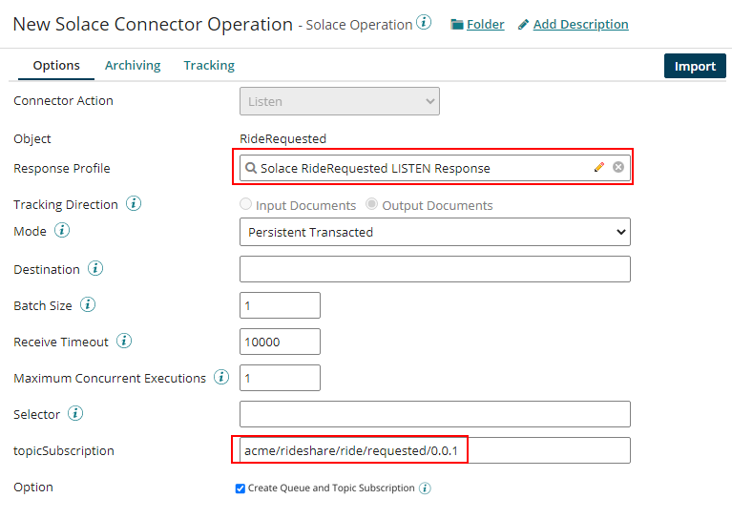Open the Mode dropdown showing Persistent Transacted
The height and width of the screenshot is (519, 732).
tap(434, 232)
